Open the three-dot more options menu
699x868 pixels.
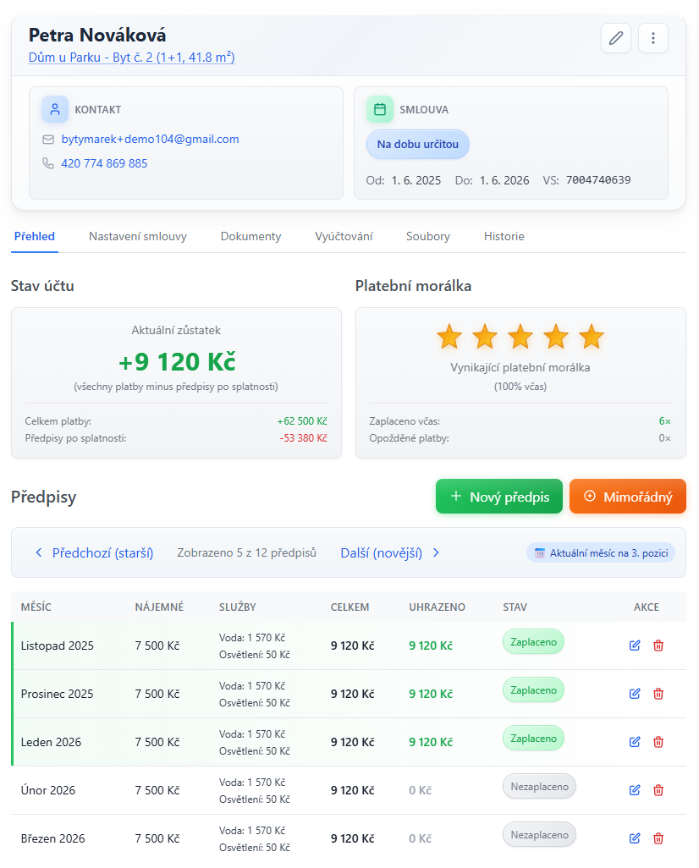(x=652, y=38)
